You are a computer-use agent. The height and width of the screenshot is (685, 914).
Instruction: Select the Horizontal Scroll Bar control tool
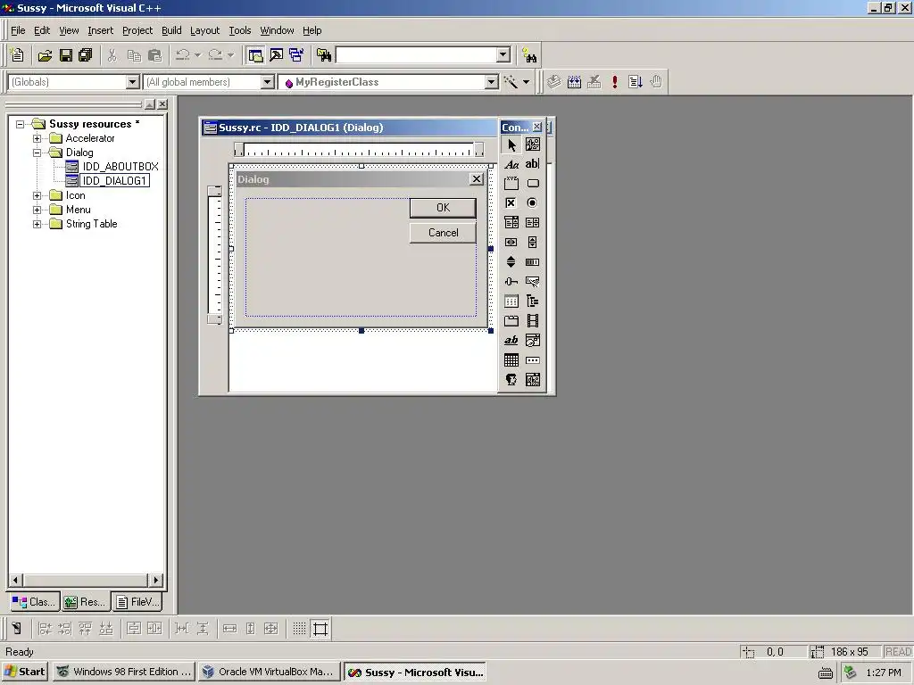click(511, 243)
